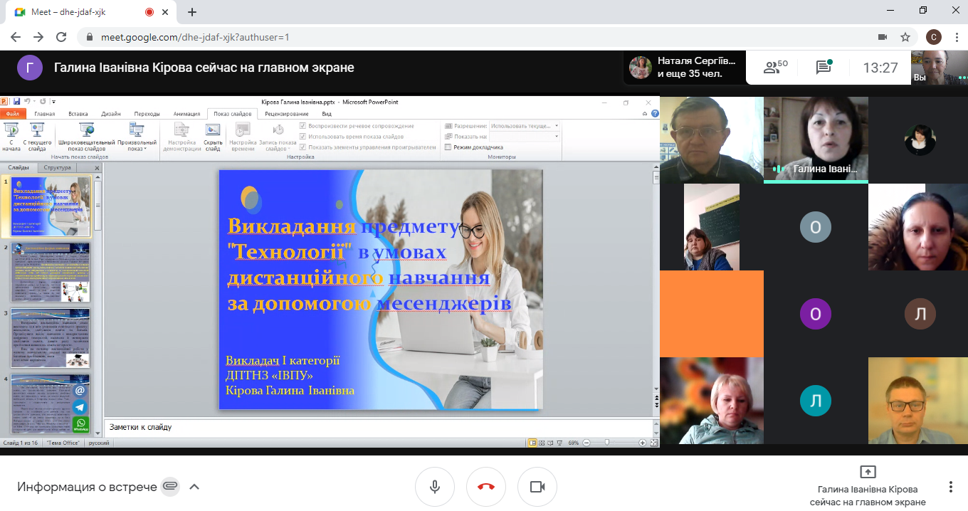Expand the meeting information chevron
968x511 pixels.
coord(194,487)
